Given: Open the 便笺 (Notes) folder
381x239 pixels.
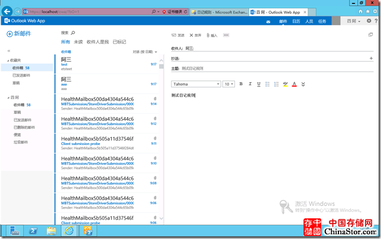Looking at the screenshot, I should (x=17, y=134).
